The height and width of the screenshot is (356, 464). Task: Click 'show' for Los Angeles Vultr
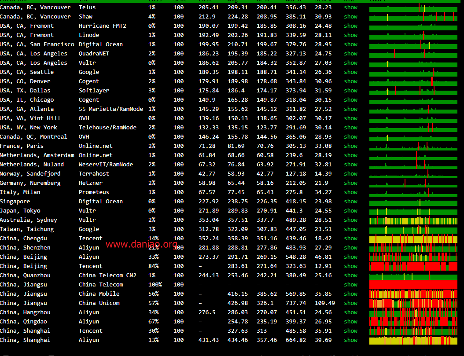[x=351, y=62]
